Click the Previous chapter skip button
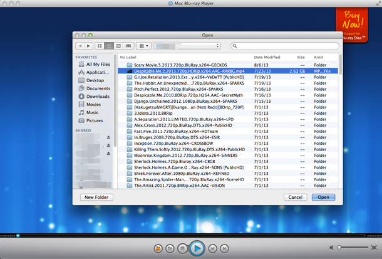Viewport: 382px width, 259px height. [212, 249]
